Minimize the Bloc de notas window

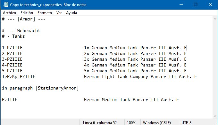[x=181, y=4]
